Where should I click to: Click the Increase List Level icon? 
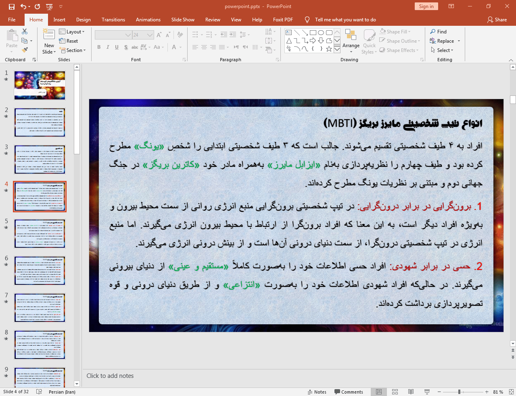coord(233,35)
